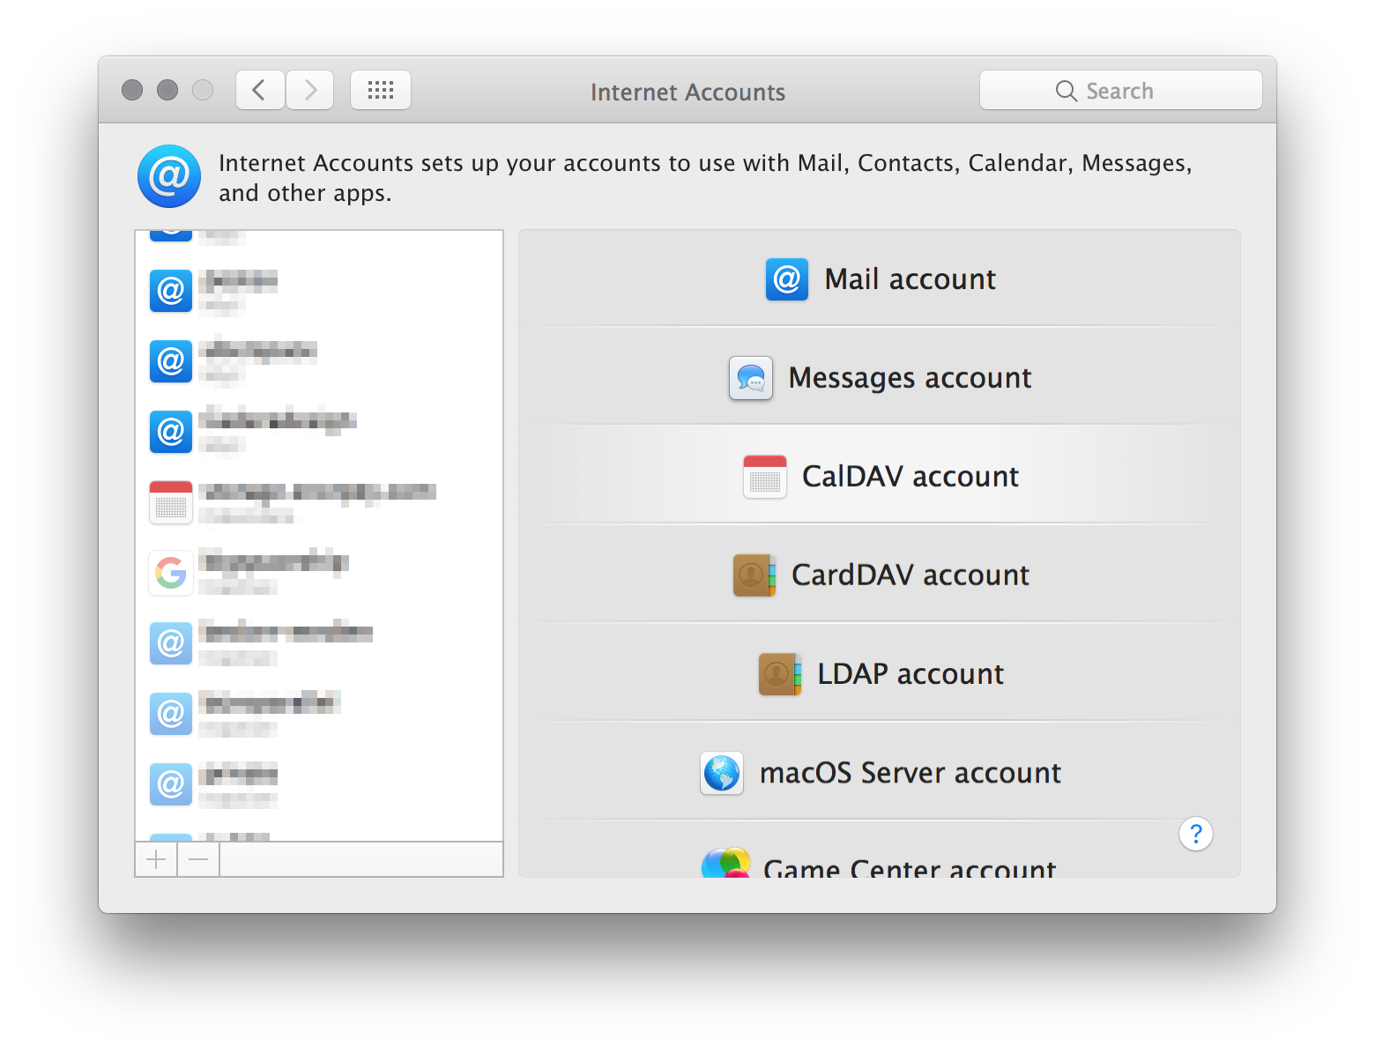Go forward with the right chevron button
This screenshot has width=1375, height=1054.
[x=310, y=90]
